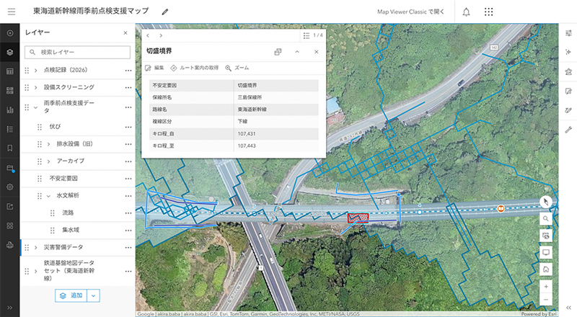Open the Share map icon
Screen dimensions: 577x317
(10, 206)
